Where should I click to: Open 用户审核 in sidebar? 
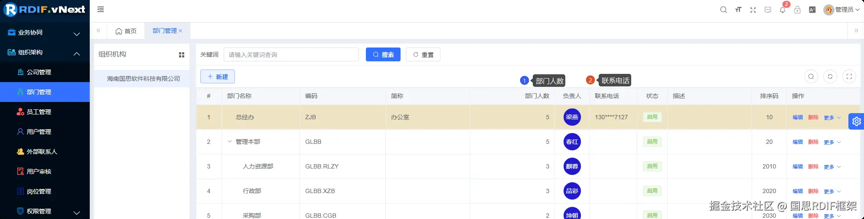45,171
